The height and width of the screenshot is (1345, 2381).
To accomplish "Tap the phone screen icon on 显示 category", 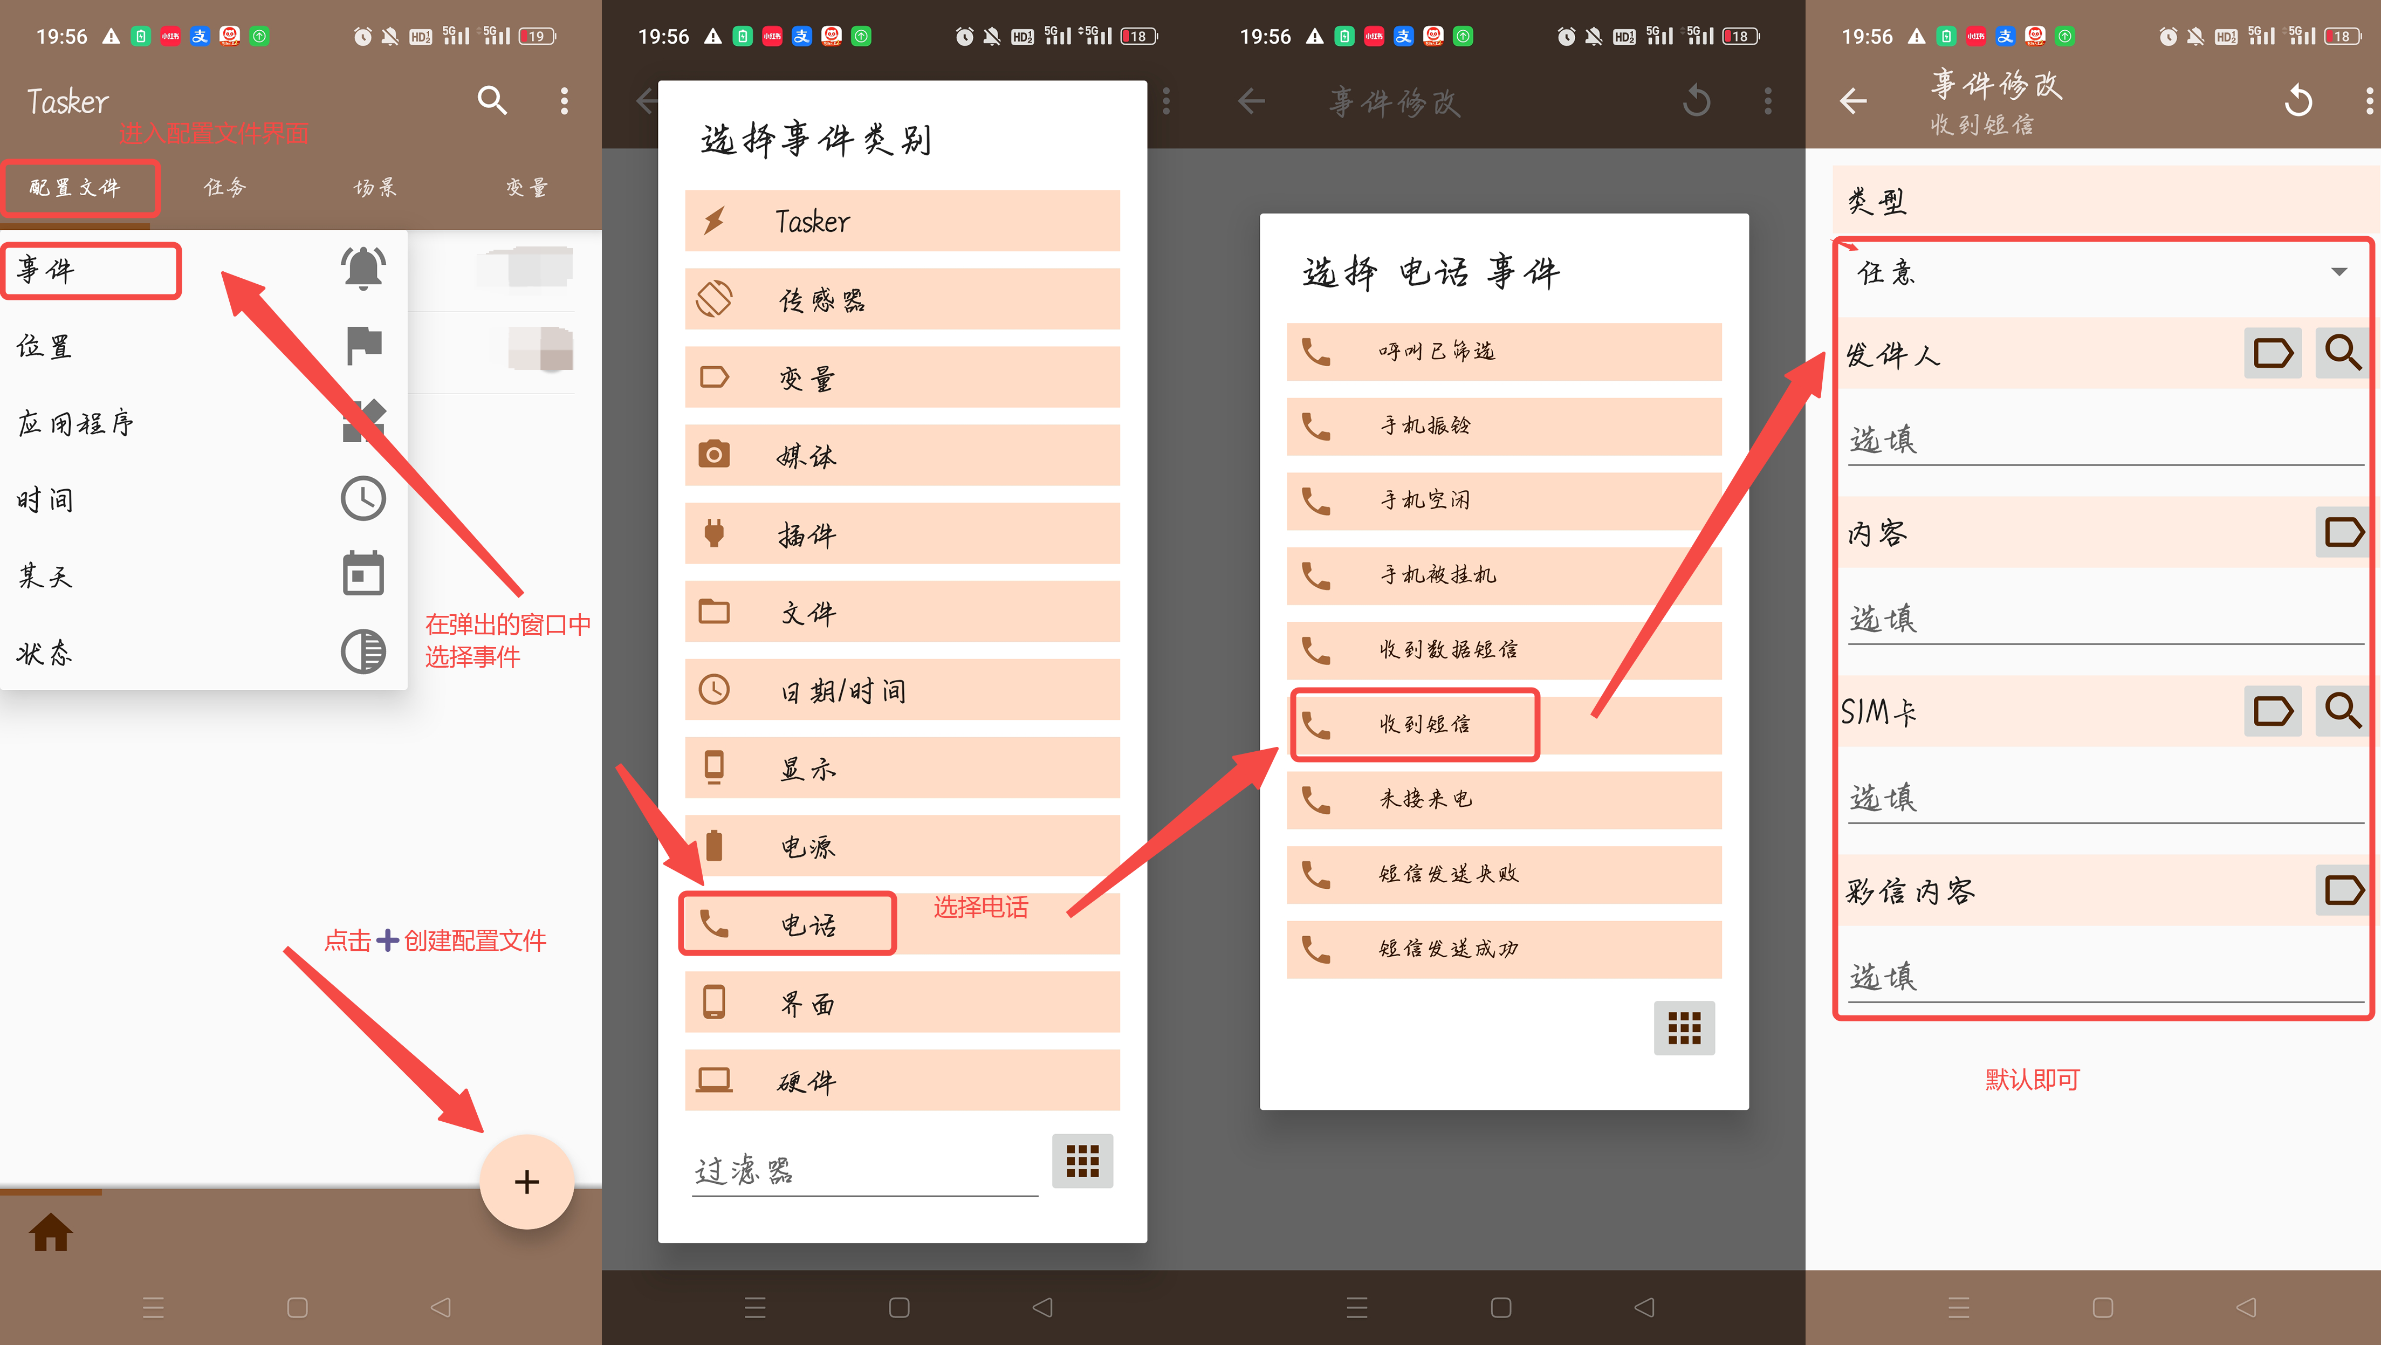I will 713,767.
